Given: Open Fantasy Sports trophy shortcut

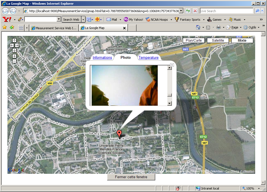Looking at the screenshot, I should point(188,20).
